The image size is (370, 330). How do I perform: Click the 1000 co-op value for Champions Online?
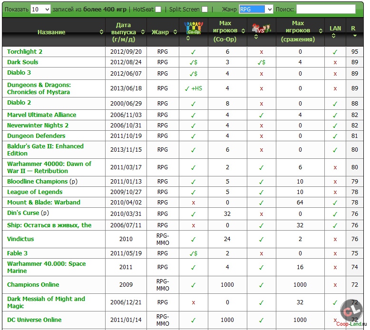pos(227,285)
